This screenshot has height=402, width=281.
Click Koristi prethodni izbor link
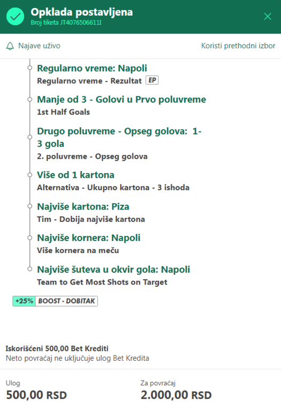click(238, 46)
